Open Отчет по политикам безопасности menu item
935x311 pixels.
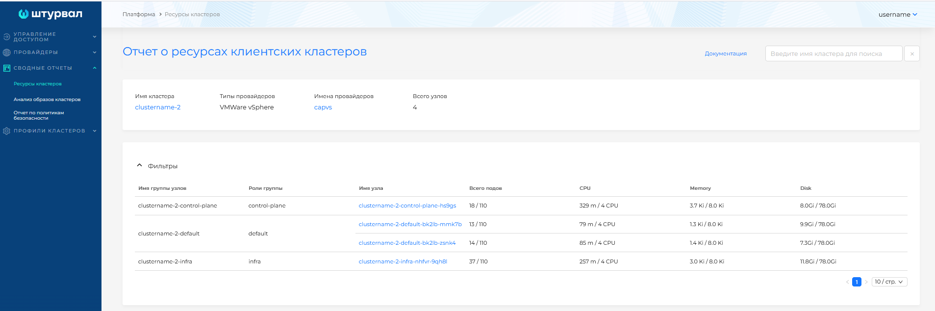(x=39, y=115)
